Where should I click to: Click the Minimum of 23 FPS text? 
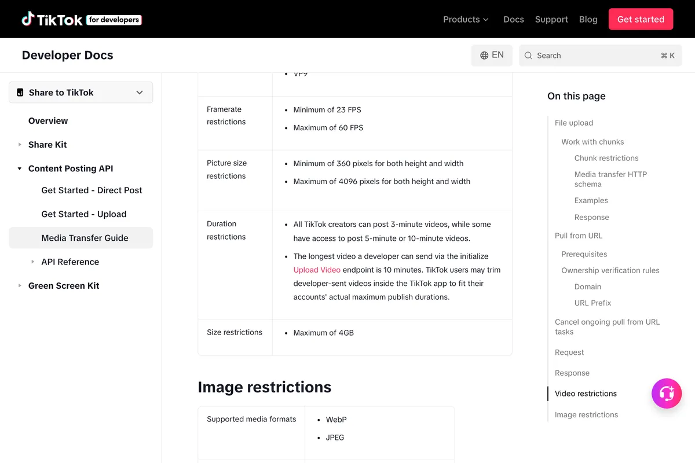[x=327, y=110]
